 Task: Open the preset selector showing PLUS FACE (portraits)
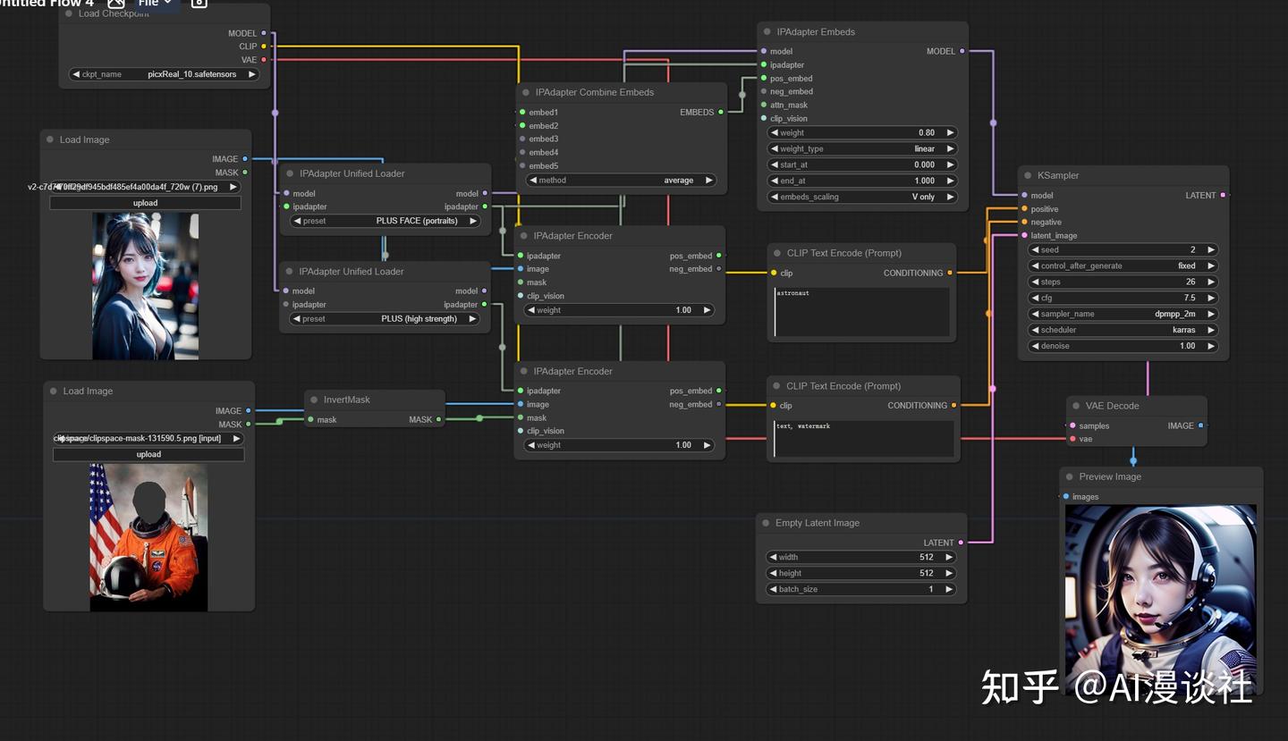click(385, 221)
